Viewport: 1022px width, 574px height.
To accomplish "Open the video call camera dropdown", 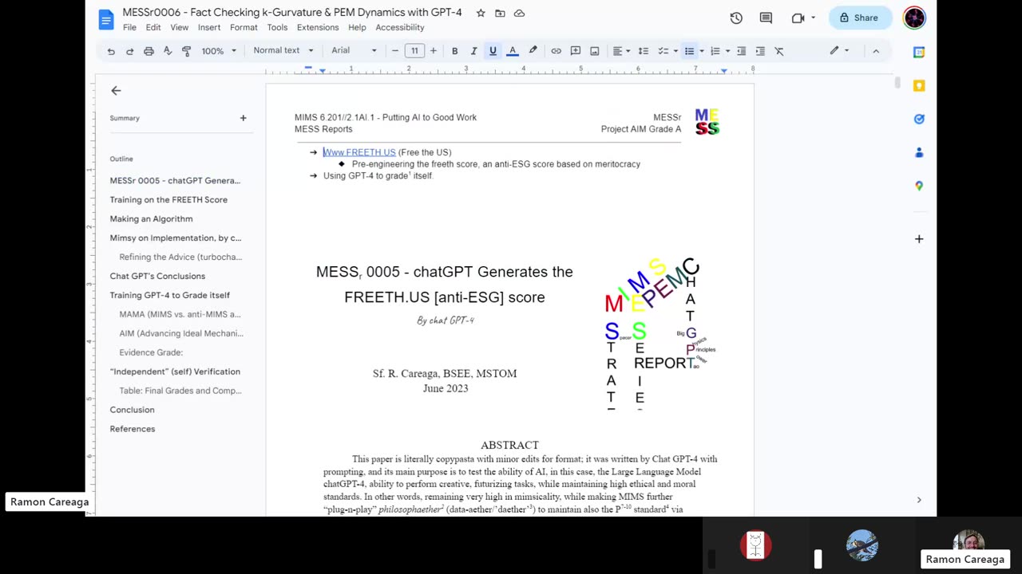I will click(802, 18).
